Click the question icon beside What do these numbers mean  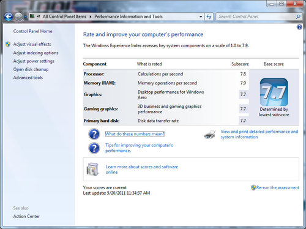point(94,134)
